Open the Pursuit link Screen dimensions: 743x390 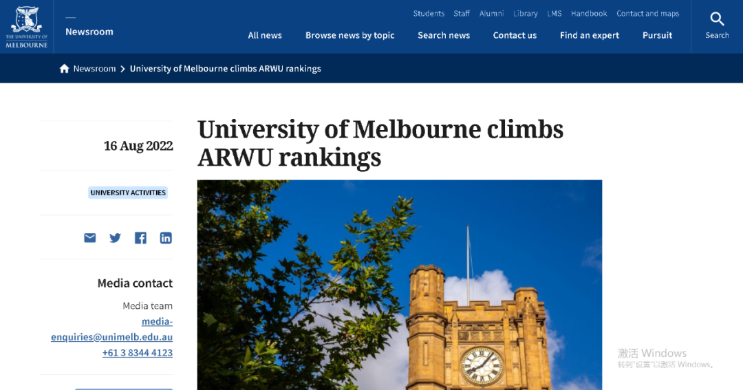[x=657, y=35]
